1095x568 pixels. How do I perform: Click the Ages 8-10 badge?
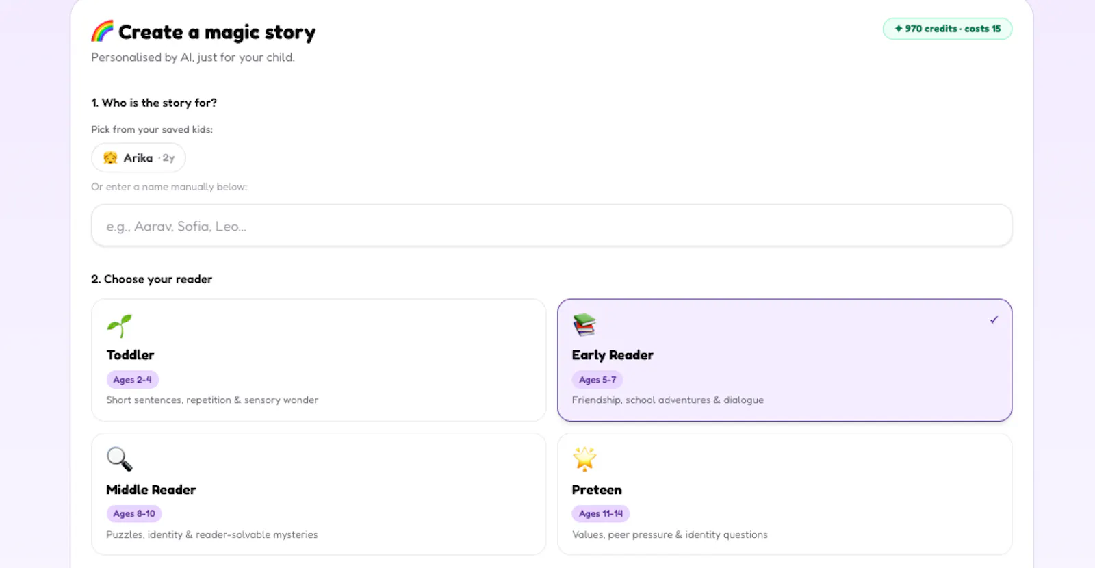point(134,513)
